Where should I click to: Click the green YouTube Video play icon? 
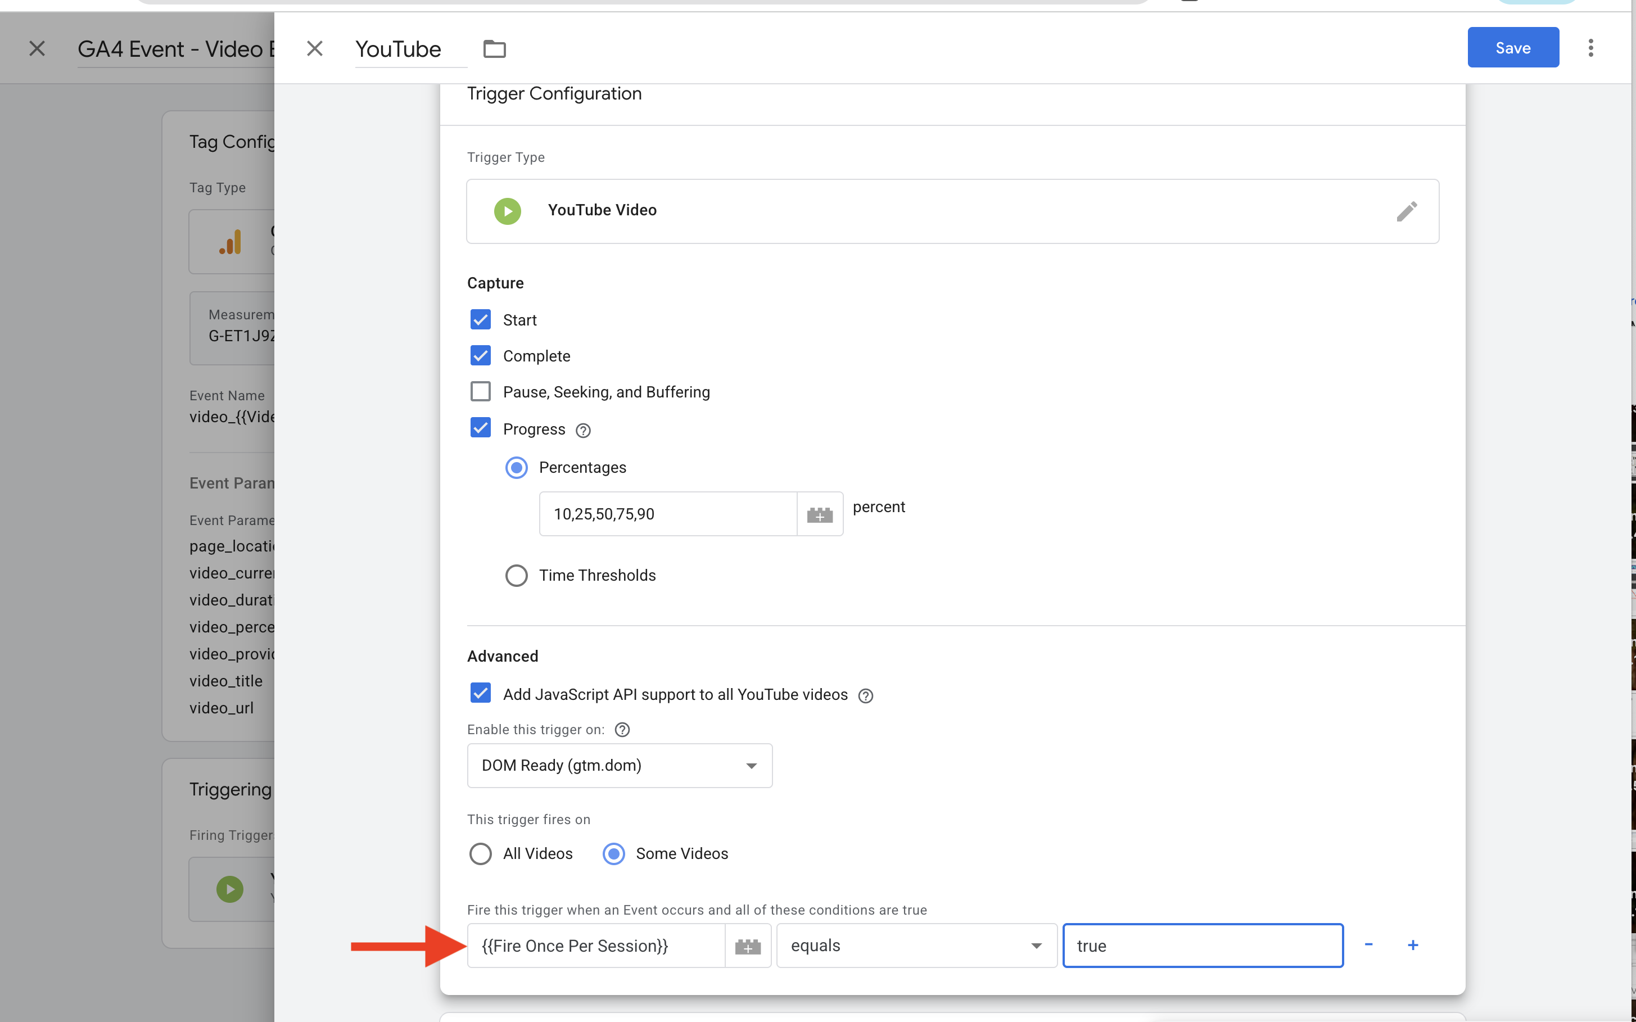[x=507, y=211]
